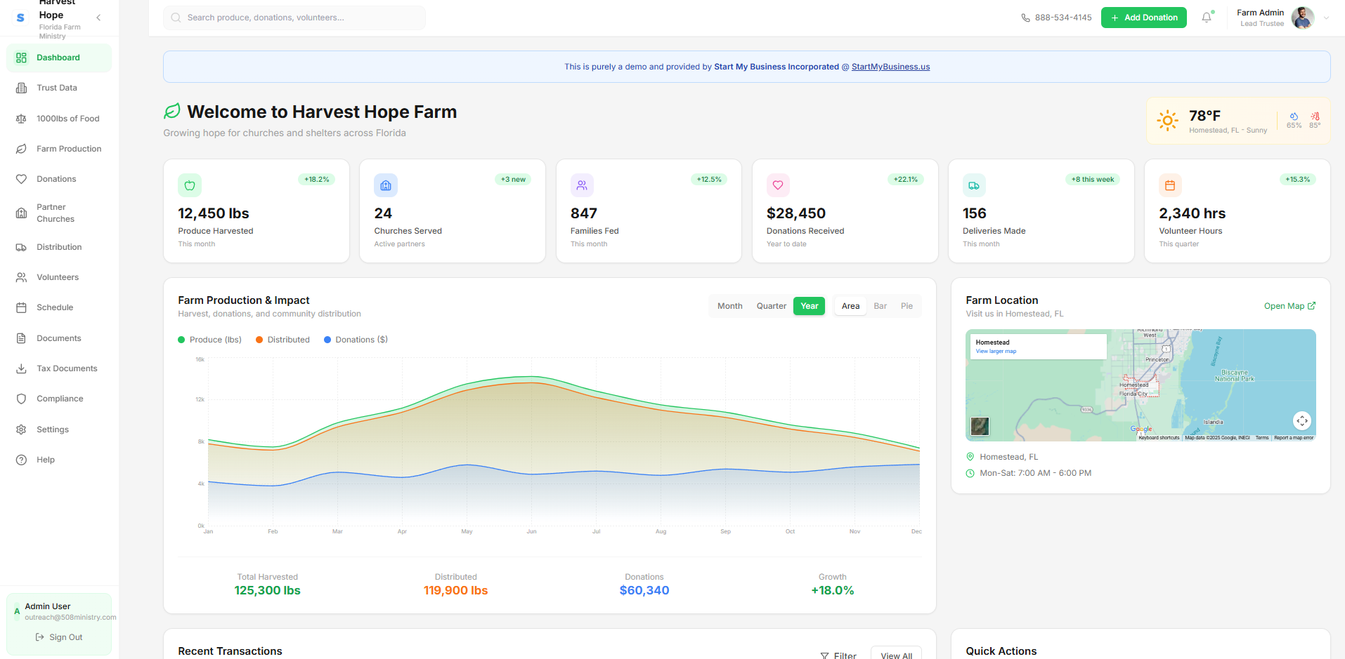Switch chart type to Pie
This screenshot has height=659, width=1345.
pos(907,306)
